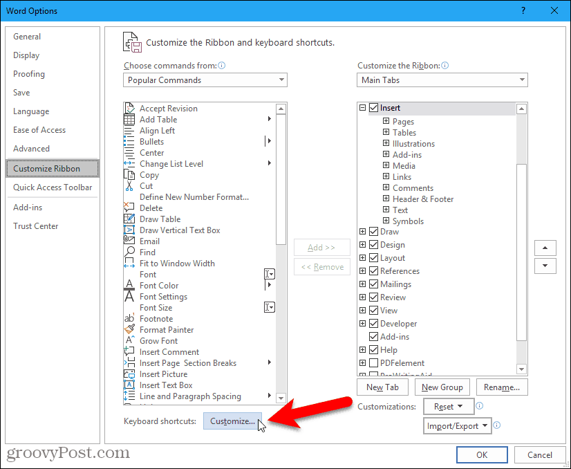Open the Customize the Ribbon dropdown
Image resolution: width=571 pixels, height=469 pixels.
[442, 80]
